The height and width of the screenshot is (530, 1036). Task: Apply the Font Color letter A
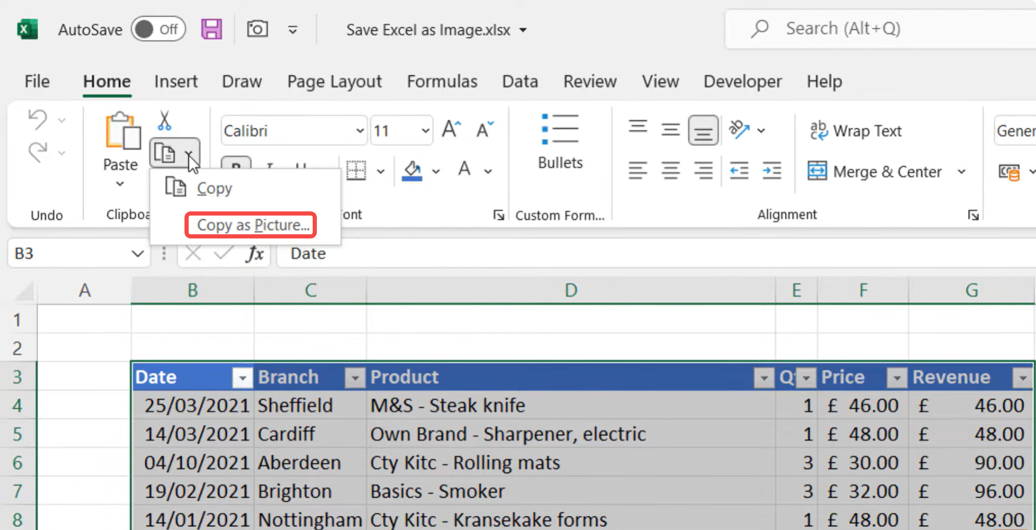pyautogui.click(x=464, y=169)
